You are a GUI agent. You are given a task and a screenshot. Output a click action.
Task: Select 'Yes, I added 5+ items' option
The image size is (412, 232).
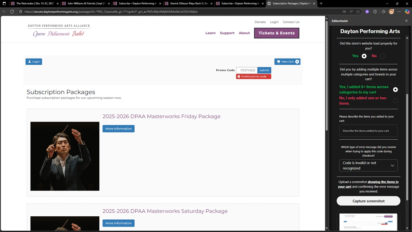[396, 90]
